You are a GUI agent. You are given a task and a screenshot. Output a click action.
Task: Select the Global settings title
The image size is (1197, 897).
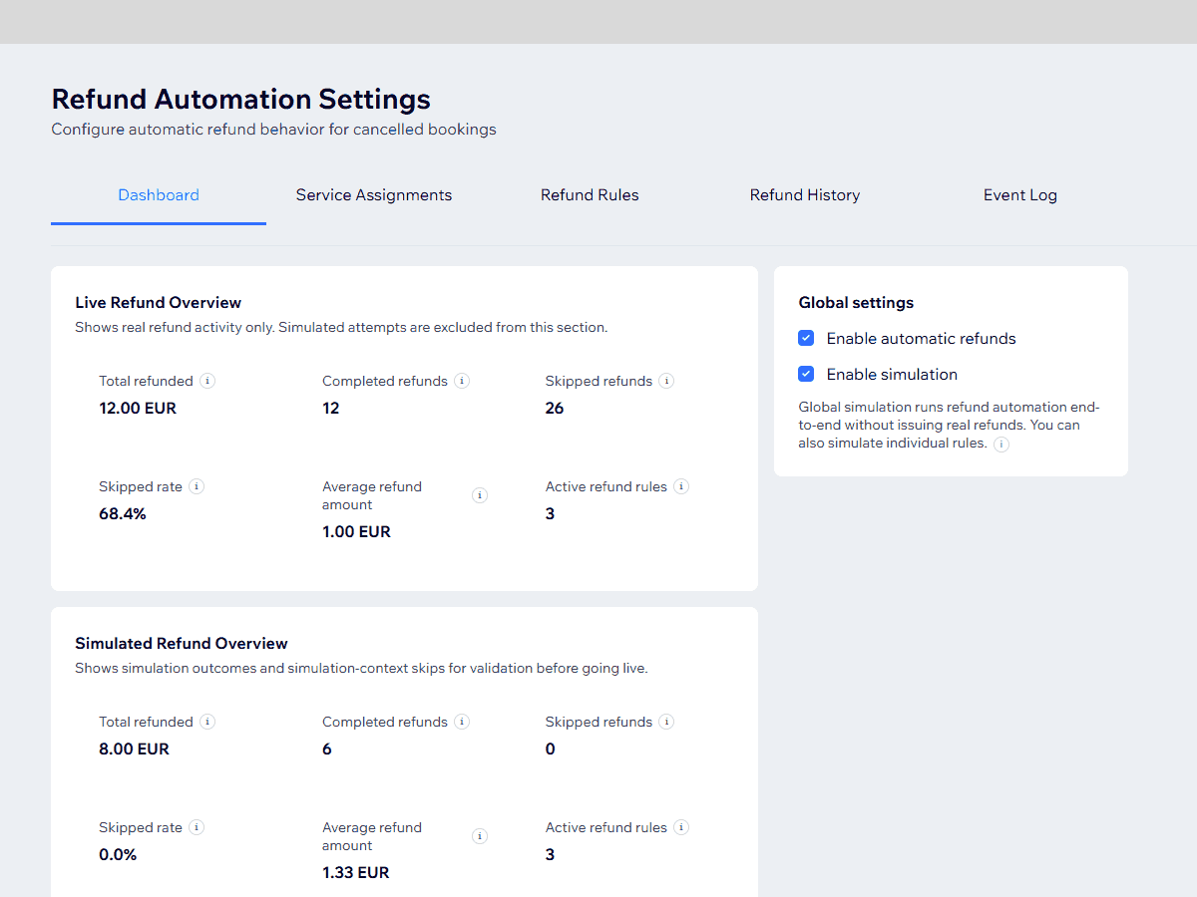coord(856,303)
